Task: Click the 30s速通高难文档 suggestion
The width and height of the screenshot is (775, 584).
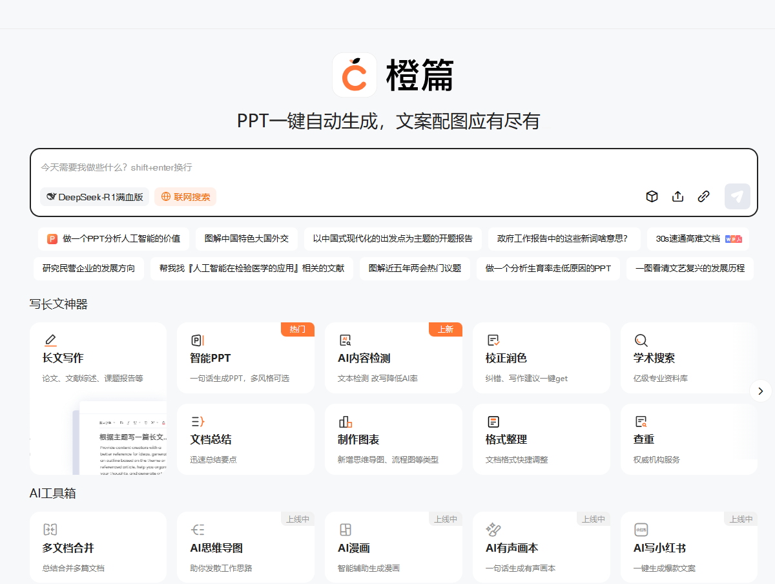Action: point(697,238)
